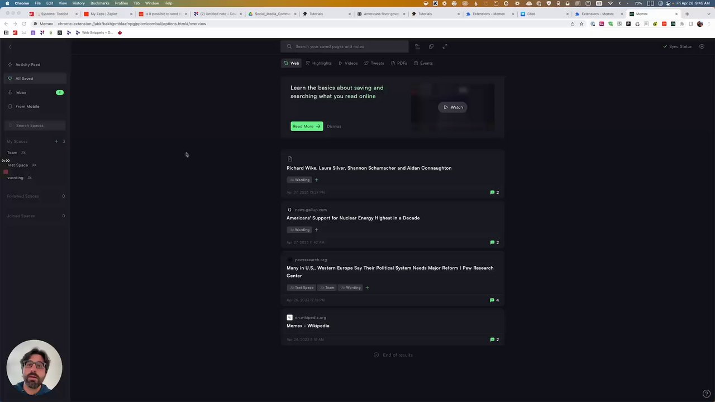The image size is (715, 402).
Task: Switch to the Highlights tab
Action: (318, 63)
